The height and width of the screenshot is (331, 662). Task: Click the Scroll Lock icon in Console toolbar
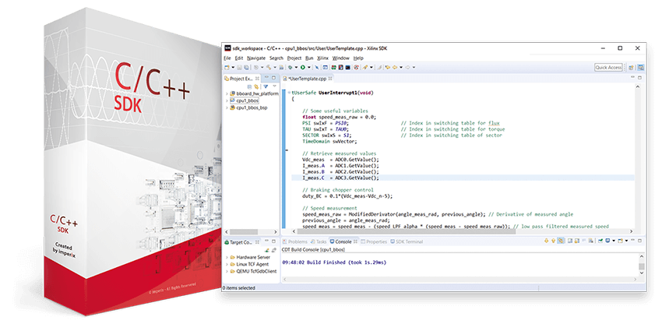pyautogui.click(x=577, y=241)
